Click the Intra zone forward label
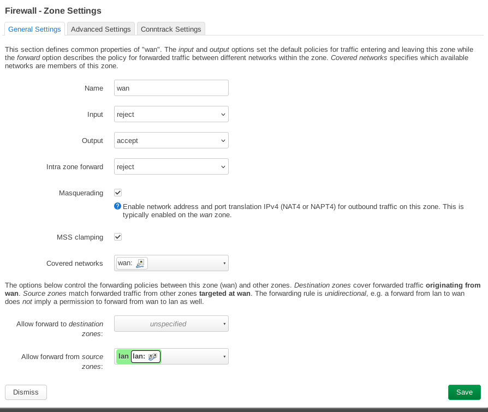Image resolution: width=488 pixels, height=412 pixels. point(75,167)
